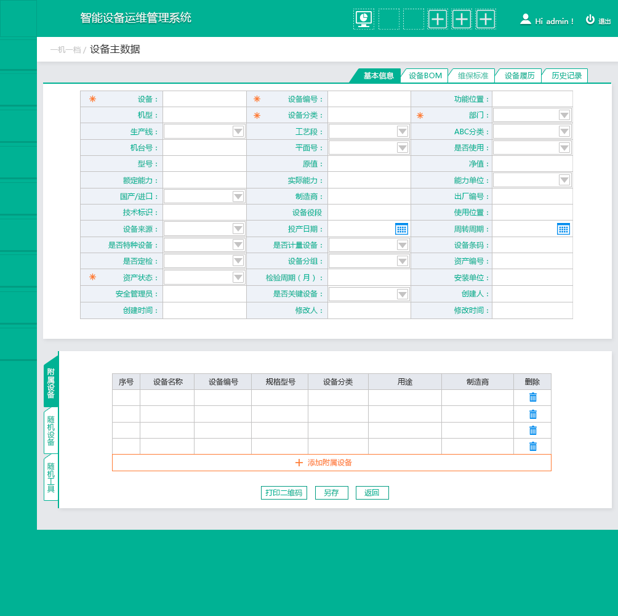This screenshot has height=616, width=618.
Task: Delete the third attached equipment row
Action: pyautogui.click(x=532, y=430)
